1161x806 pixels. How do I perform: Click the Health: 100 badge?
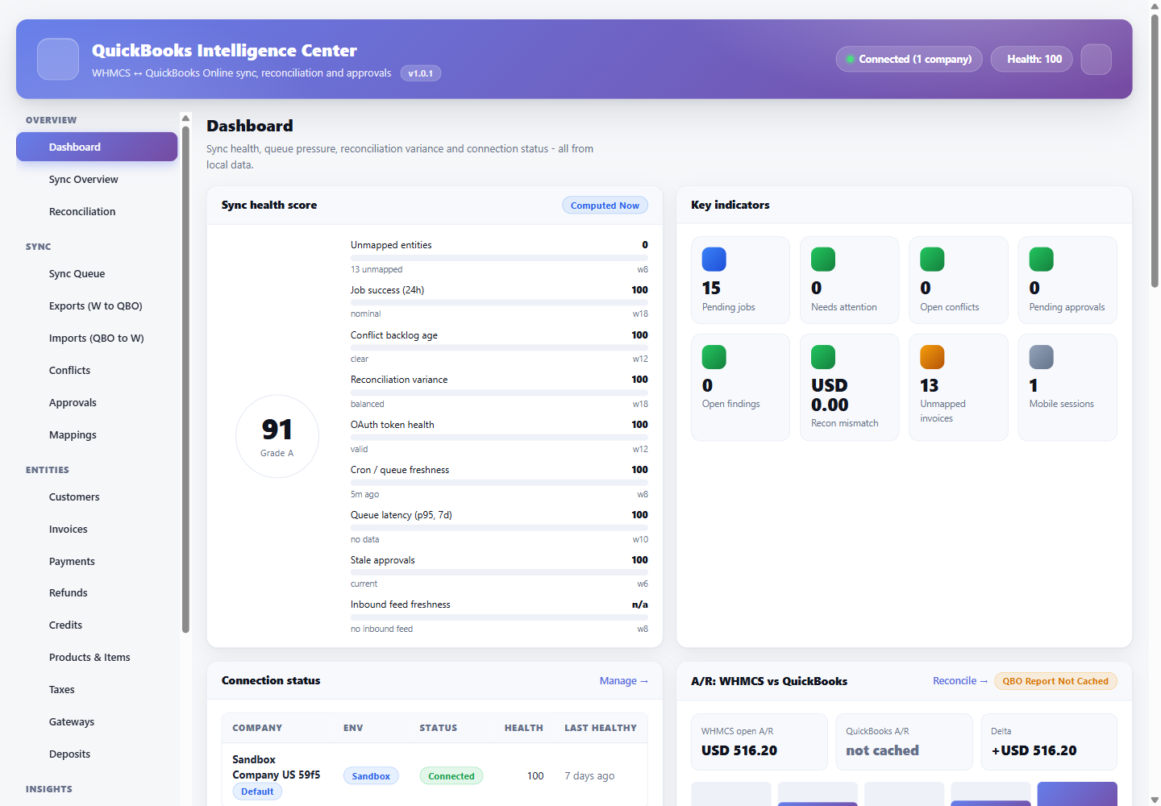point(1031,59)
